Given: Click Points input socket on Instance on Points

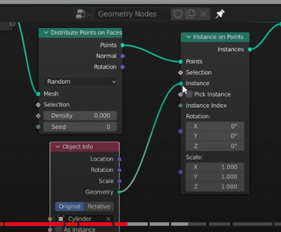Looking at the screenshot, I should point(181,62).
